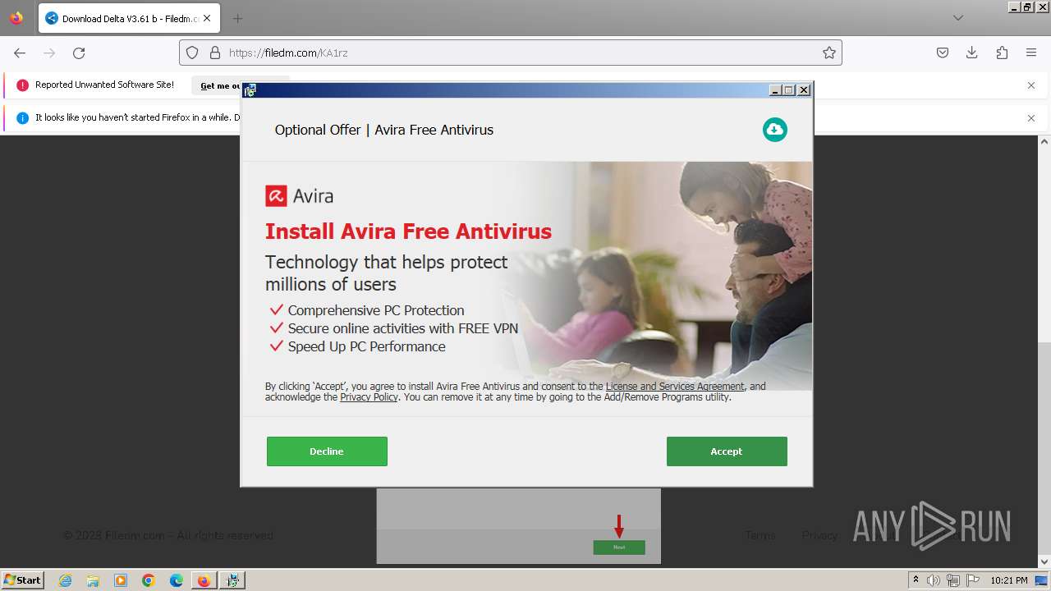Viewport: 1051px width, 591px height.
Task: Dismiss the Firefox refresh notification bar
Action: [1031, 118]
